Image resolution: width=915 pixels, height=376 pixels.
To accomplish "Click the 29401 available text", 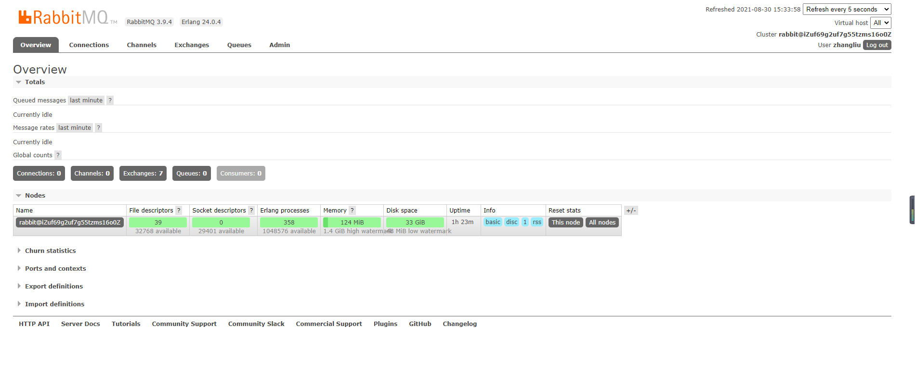I will [221, 231].
